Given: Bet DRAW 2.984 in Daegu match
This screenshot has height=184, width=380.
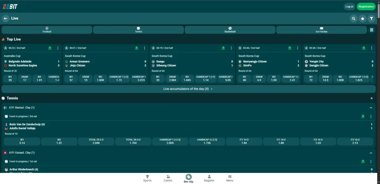Looking at the screenshot, I should 172,79.
